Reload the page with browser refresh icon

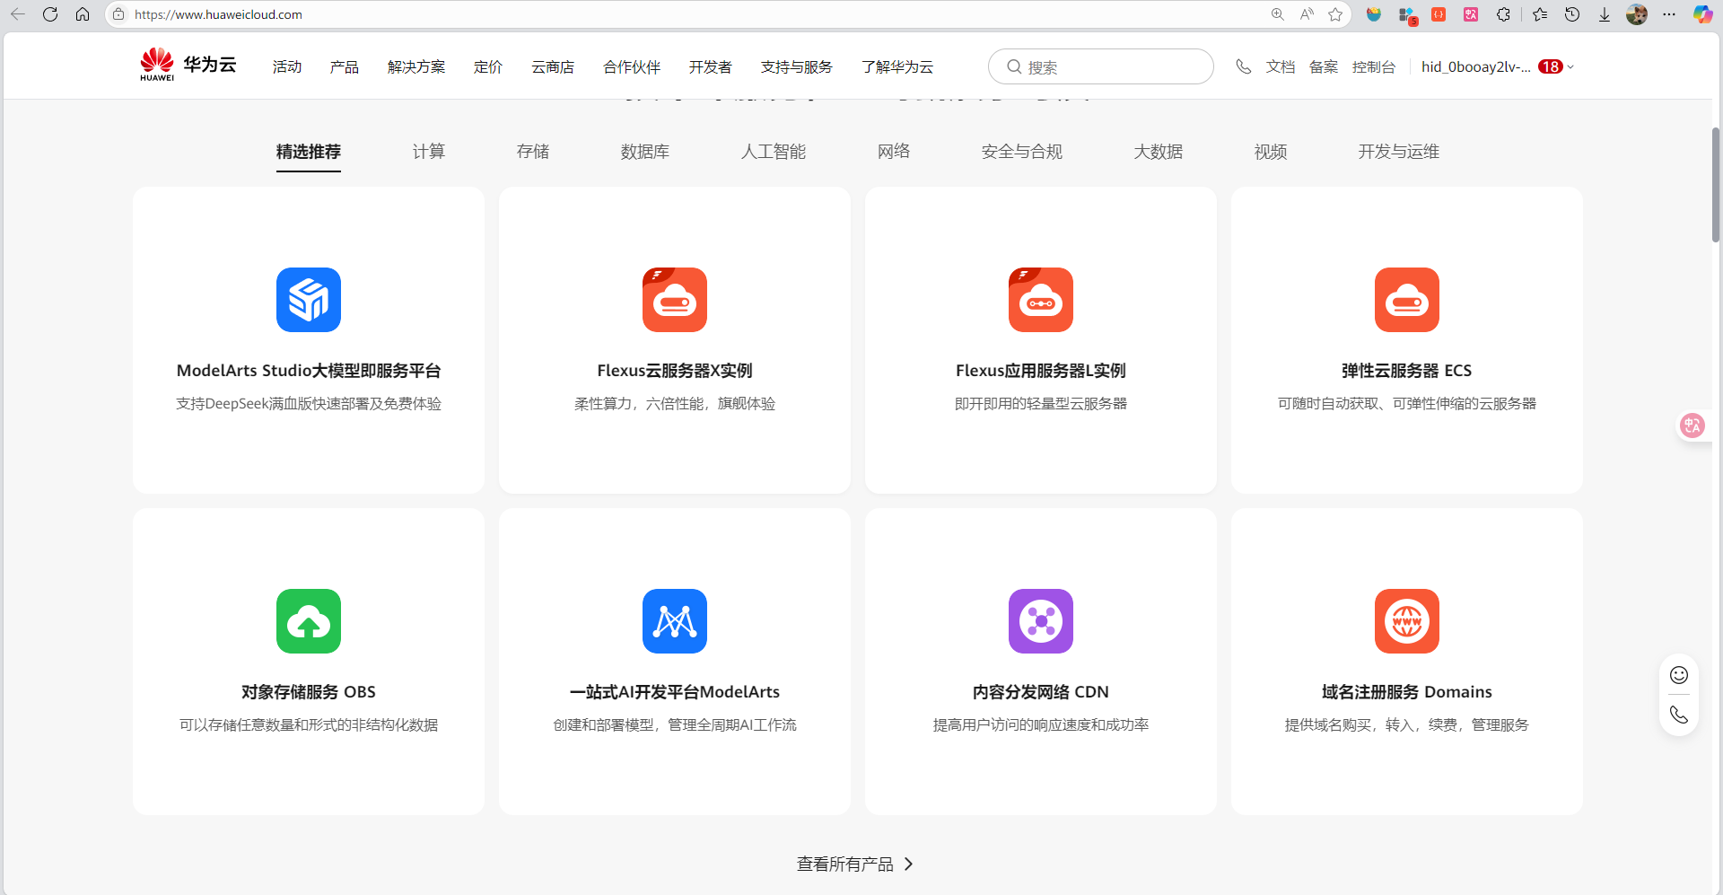click(50, 14)
